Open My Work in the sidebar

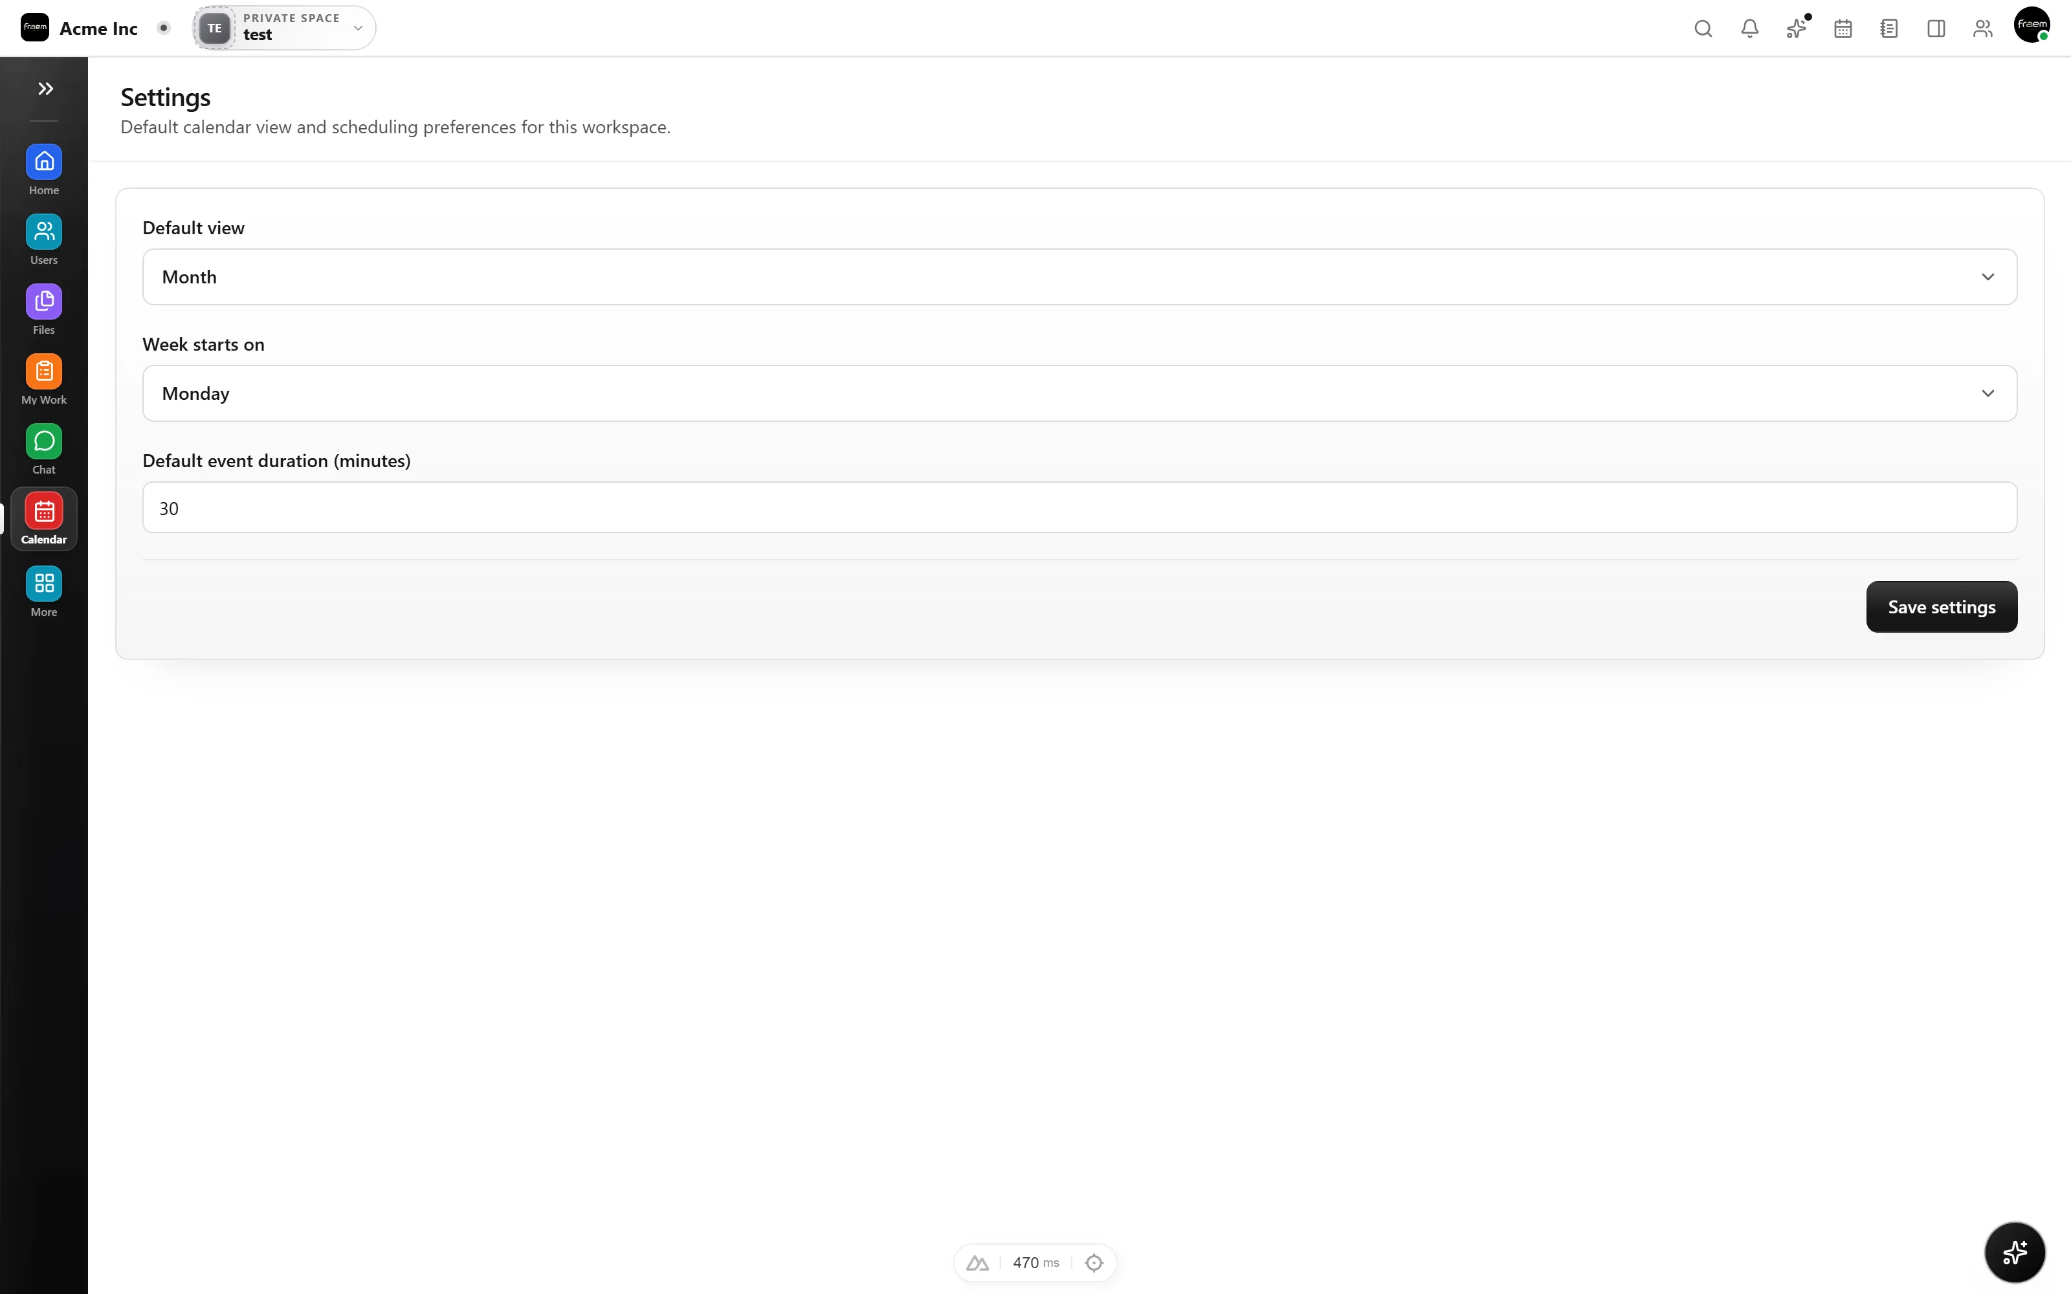43,380
